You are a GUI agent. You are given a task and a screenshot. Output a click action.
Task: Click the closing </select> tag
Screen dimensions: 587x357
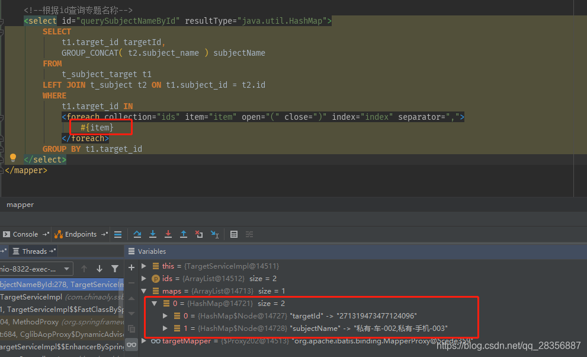(x=45, y=160)
